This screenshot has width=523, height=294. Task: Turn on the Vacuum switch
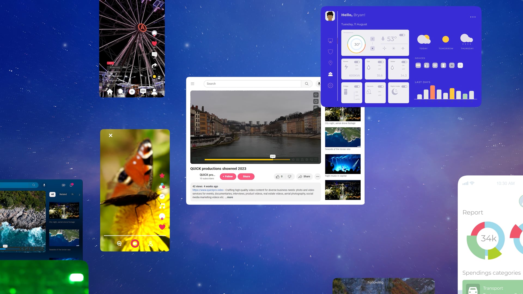point(381,87)
